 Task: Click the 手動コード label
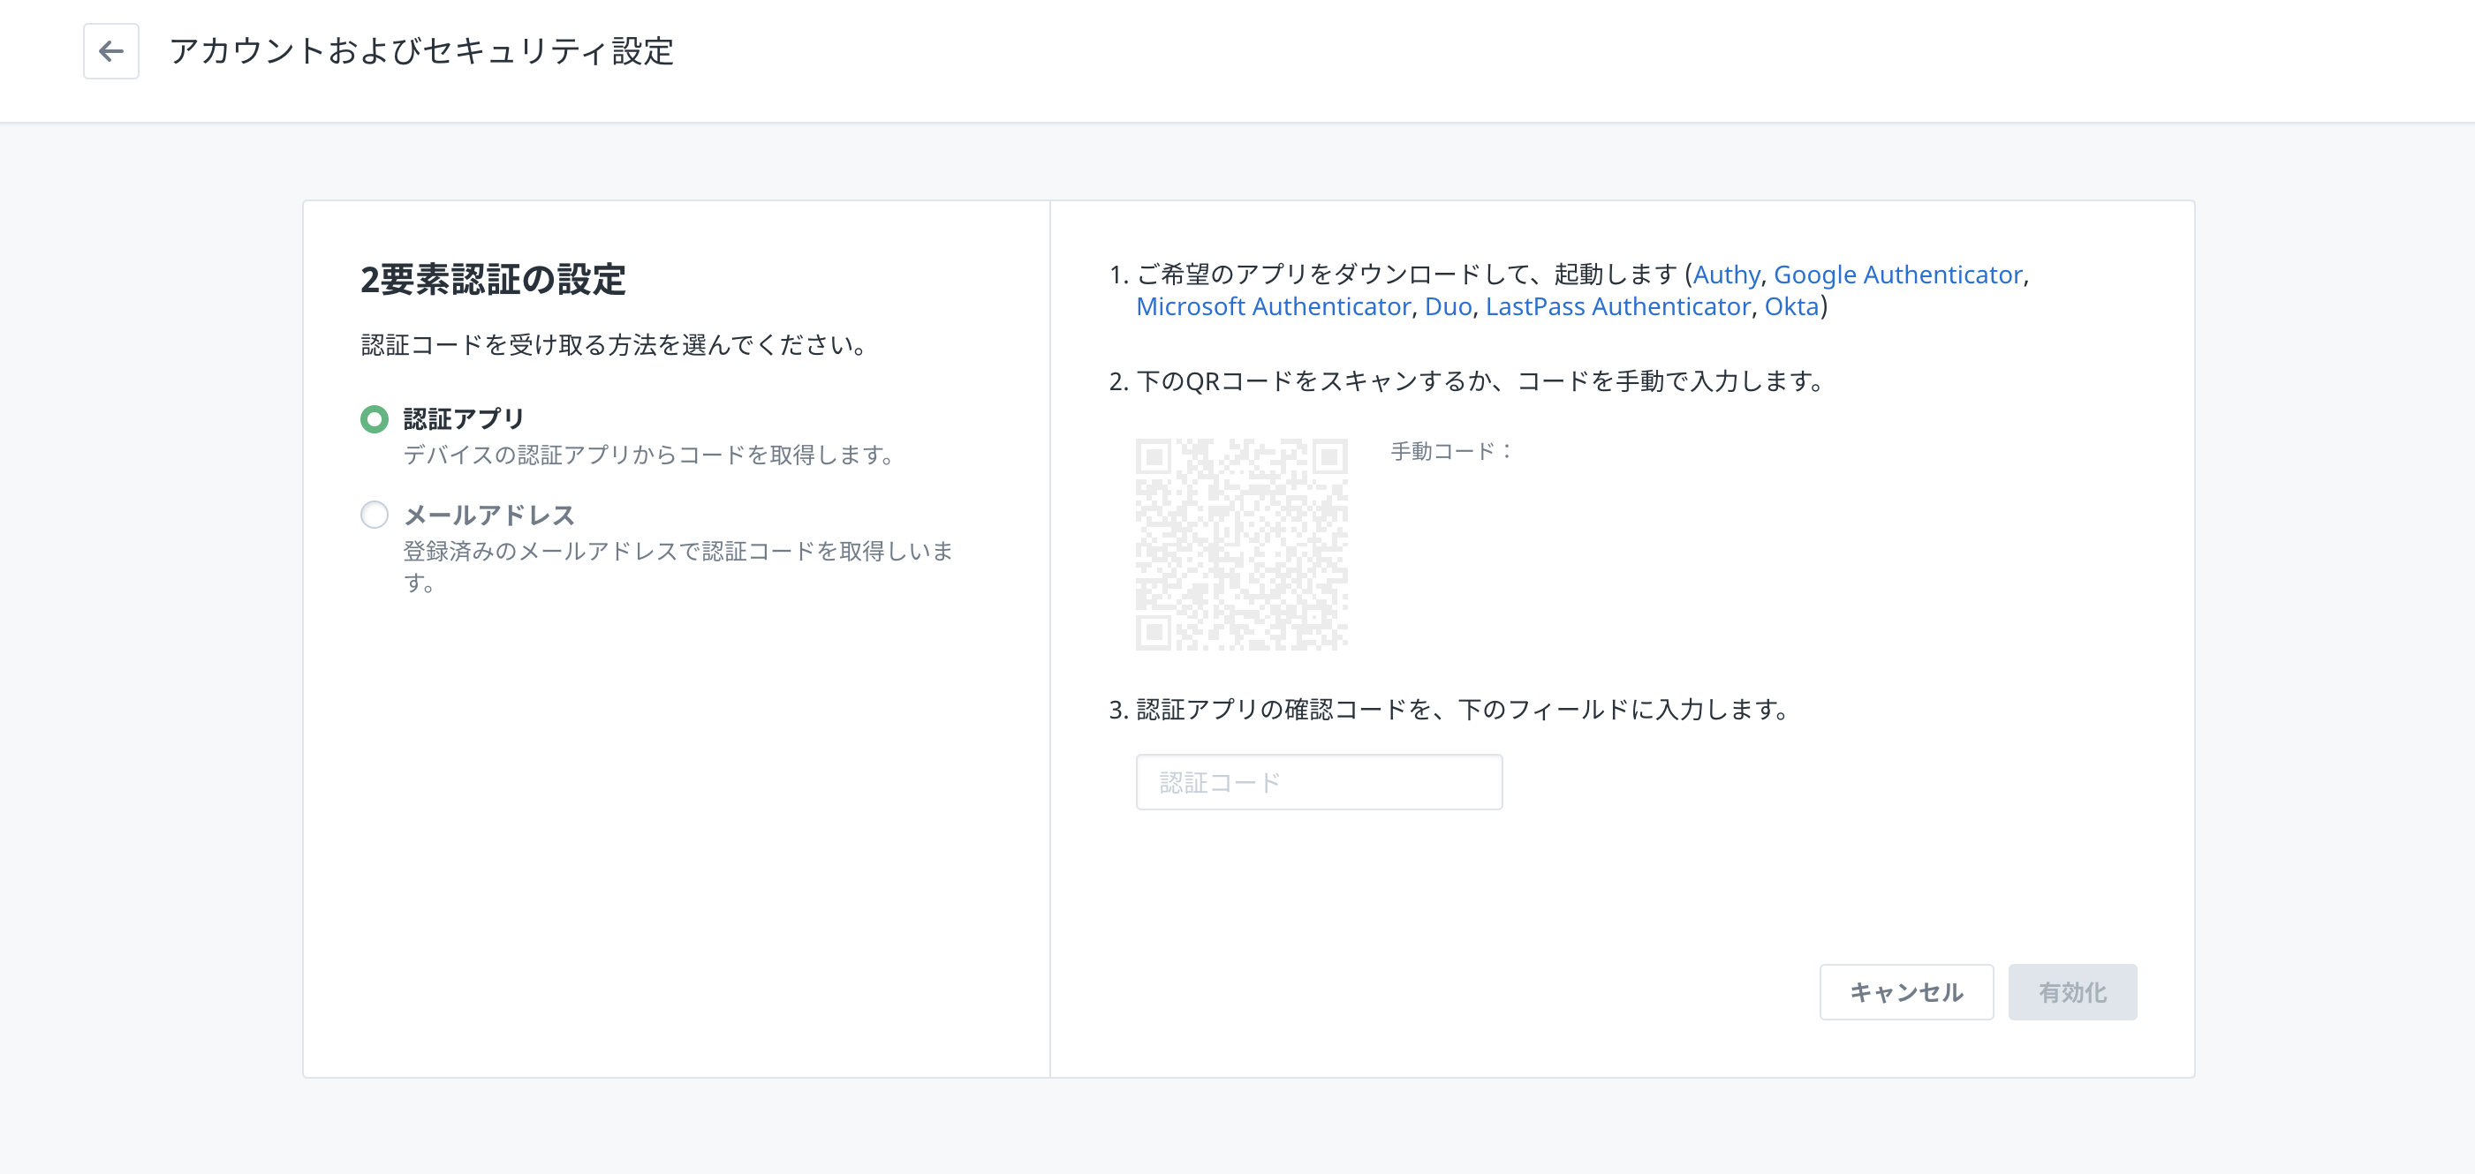(x=1450, y=451)
